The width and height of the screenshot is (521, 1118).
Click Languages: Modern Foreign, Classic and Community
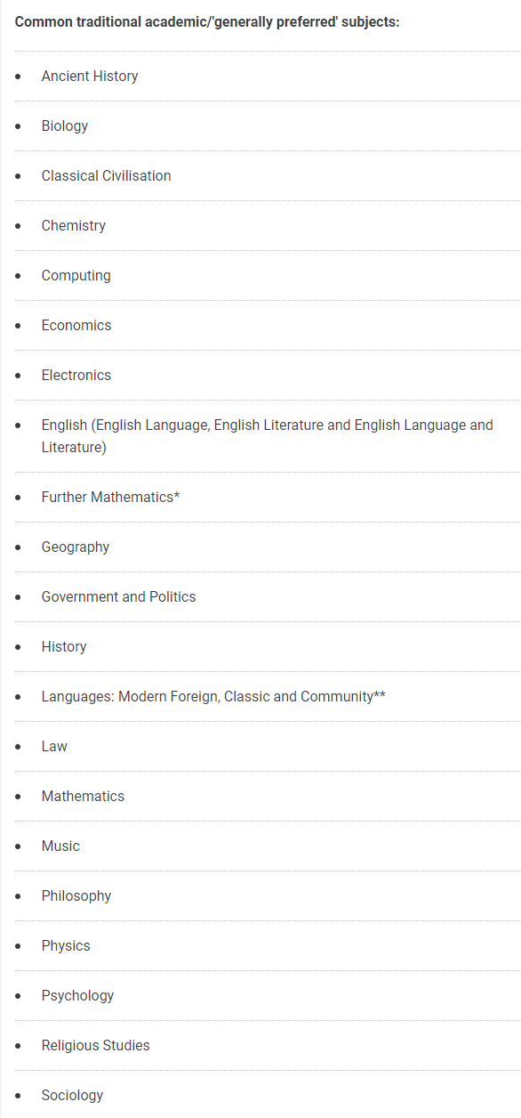point(213,696)
